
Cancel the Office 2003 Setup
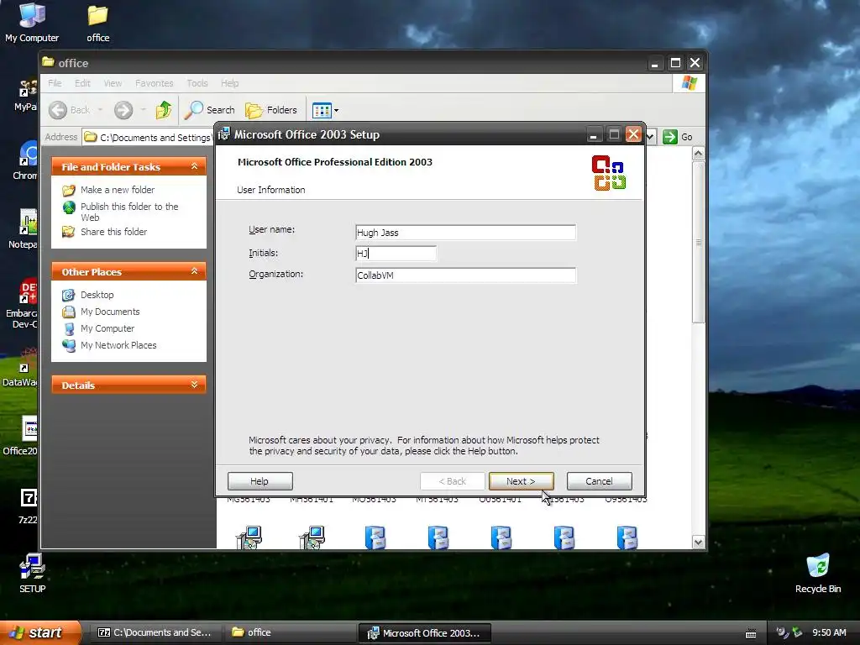[599, 481]
